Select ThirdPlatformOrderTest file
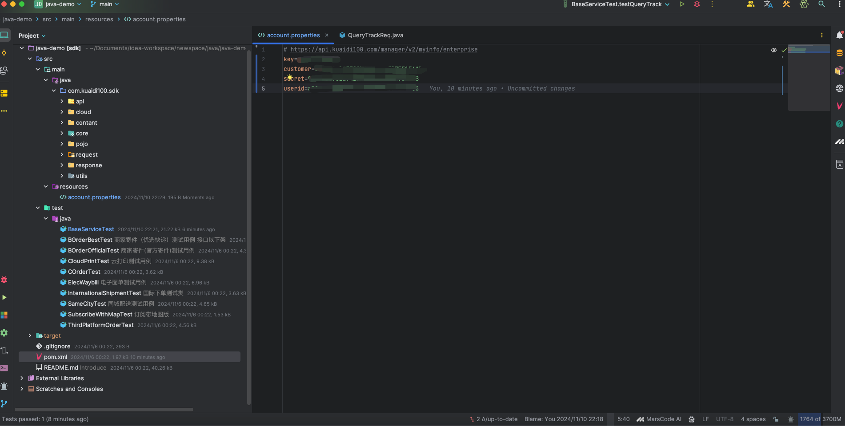Viewport: 845px width, 426px height. pyautogui.click(x=100, y=325)
